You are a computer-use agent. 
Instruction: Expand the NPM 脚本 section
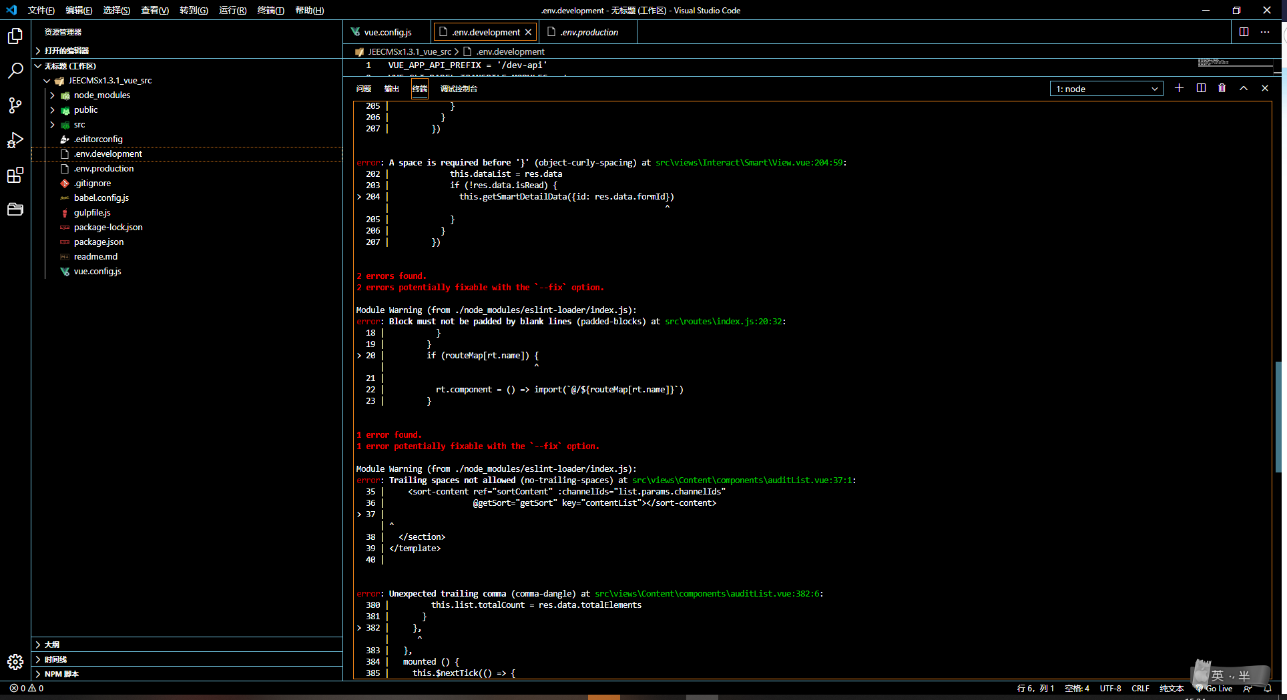[x=61, y=674]
